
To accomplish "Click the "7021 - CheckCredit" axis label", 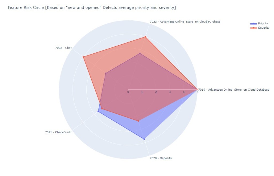I will 58,132.
